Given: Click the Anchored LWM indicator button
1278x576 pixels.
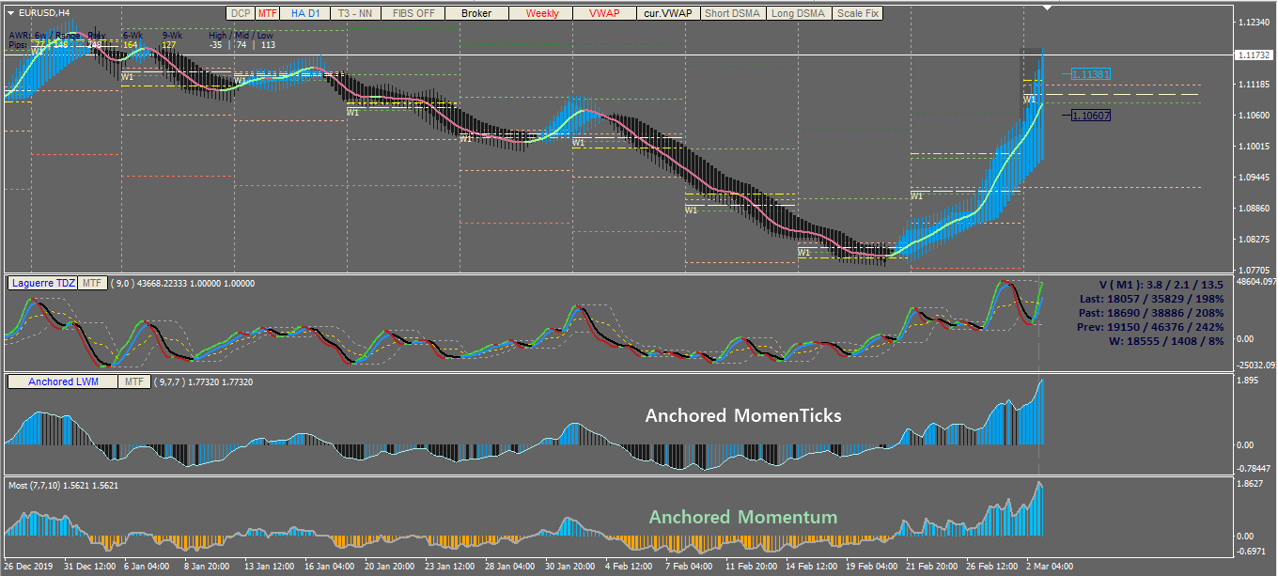Looking at the screenshot, I should coord(63,381).
